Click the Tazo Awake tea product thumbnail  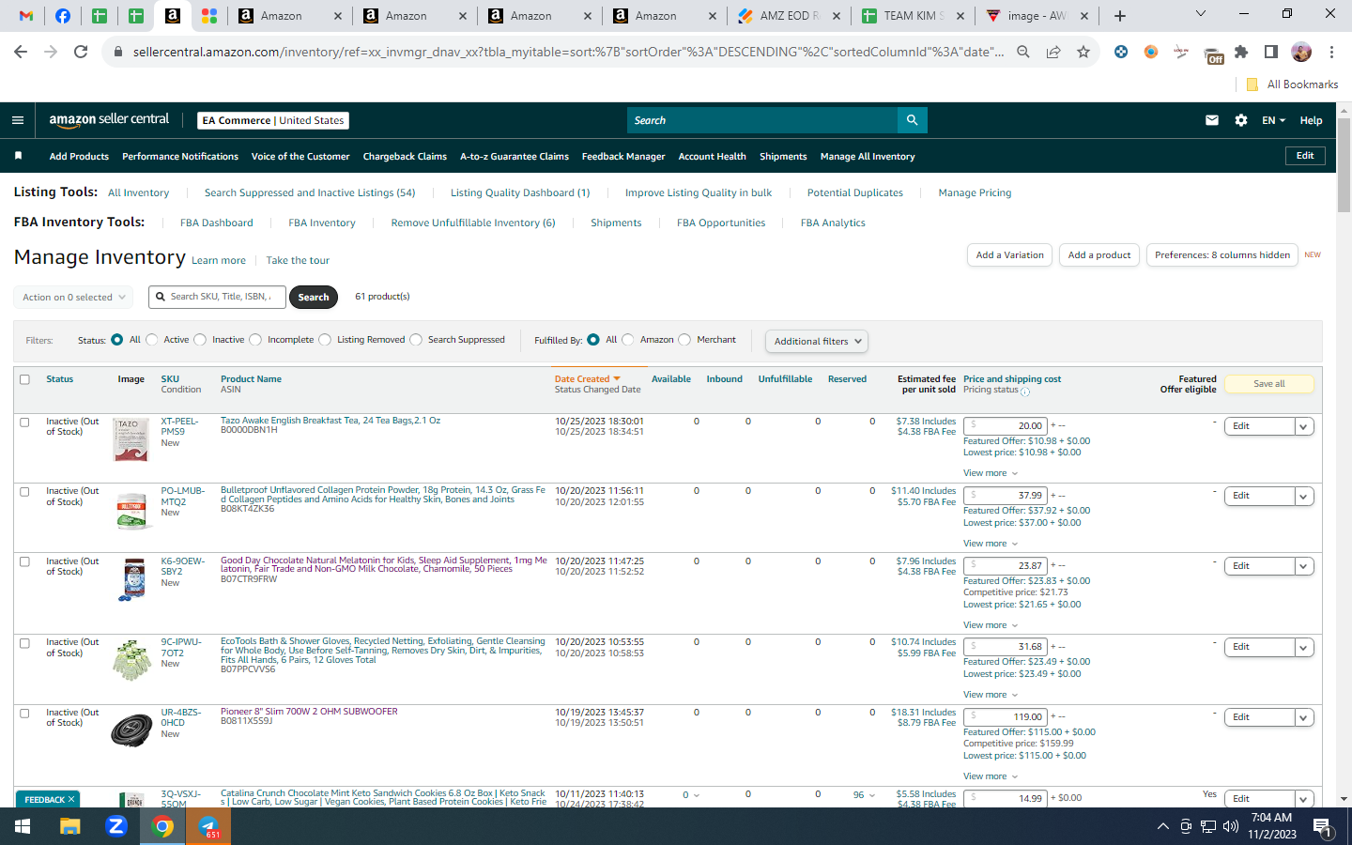[131, 439]
